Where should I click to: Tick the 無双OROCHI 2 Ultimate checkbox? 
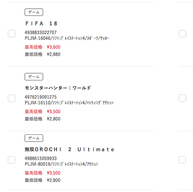coord(12,160)
